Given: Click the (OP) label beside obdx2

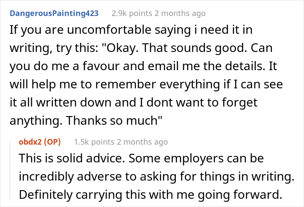Looking at the screenshot, I should [x=52, y=142].
